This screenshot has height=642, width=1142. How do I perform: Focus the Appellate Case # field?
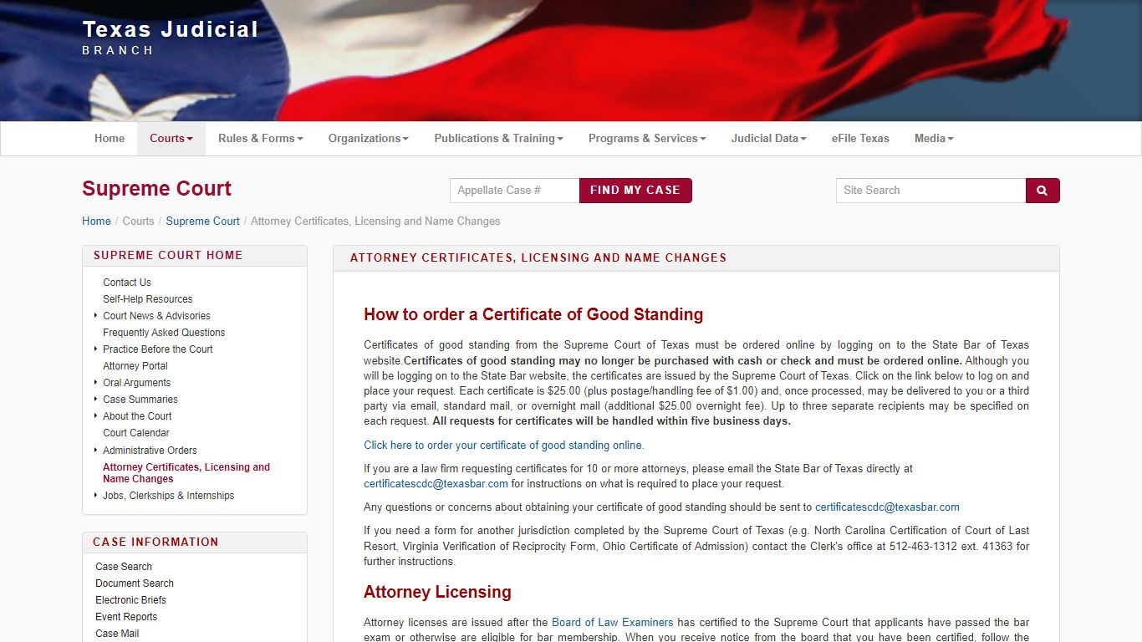(x=515, y=191)
